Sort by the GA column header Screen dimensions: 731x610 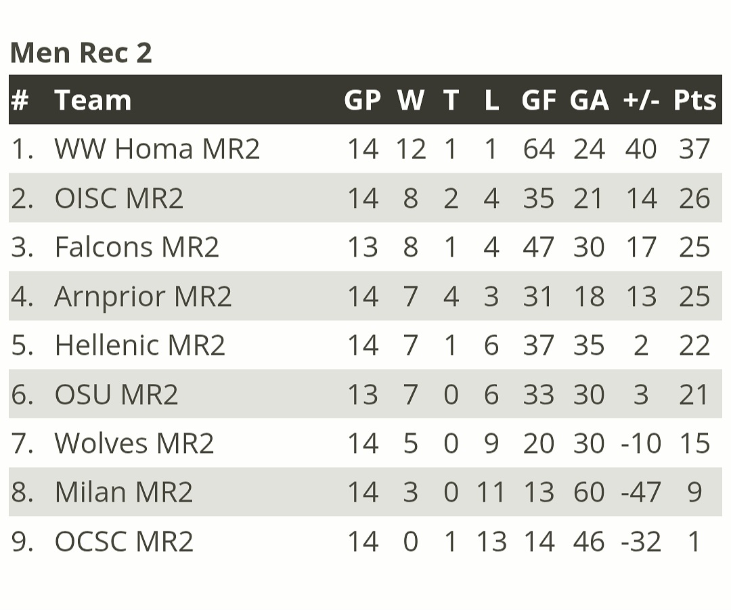[589, 100]
